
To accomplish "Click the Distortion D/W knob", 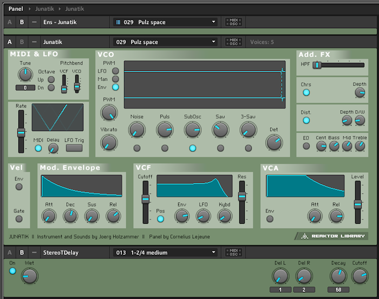I will [360, 120].
